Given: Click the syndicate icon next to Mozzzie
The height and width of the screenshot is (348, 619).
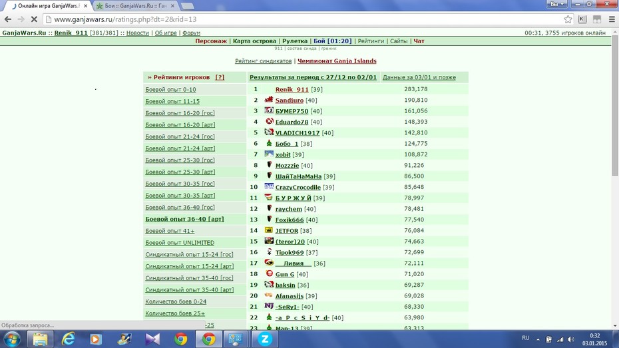Looking at the screenshot, I should 270,164.
